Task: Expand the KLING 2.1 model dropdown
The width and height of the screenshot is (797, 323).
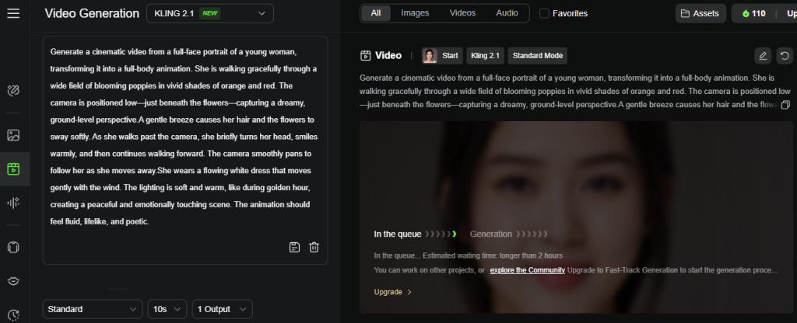Action: coord(209,13)
